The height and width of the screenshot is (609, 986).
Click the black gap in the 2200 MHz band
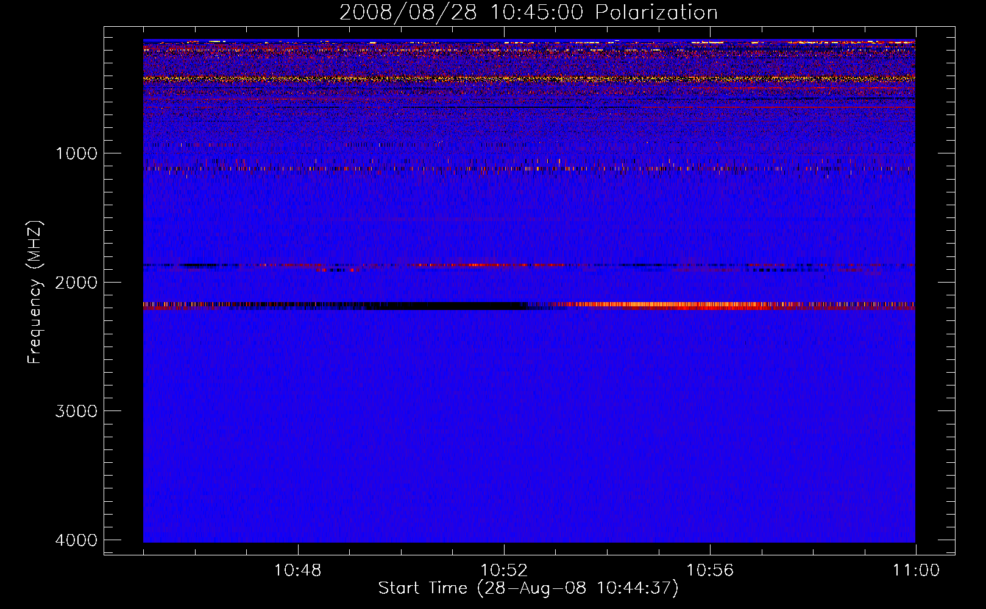point(445,306)
